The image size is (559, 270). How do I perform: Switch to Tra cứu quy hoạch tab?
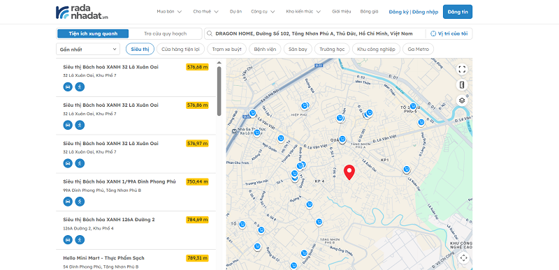pos(165,33)
